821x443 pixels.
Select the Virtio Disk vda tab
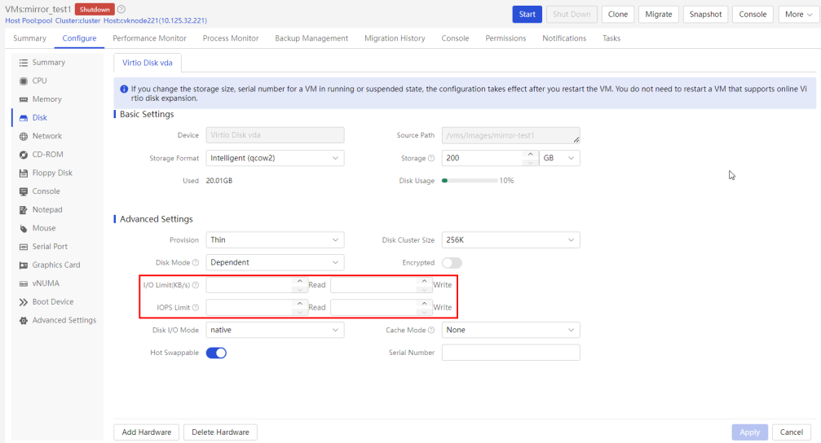[147, 63]
